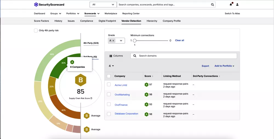
Task: Go to the Dashboard menu item
Action: pos(39,13)
